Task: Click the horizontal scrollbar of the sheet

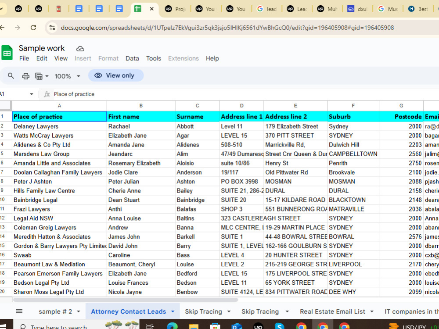Action: click(126, 300)
